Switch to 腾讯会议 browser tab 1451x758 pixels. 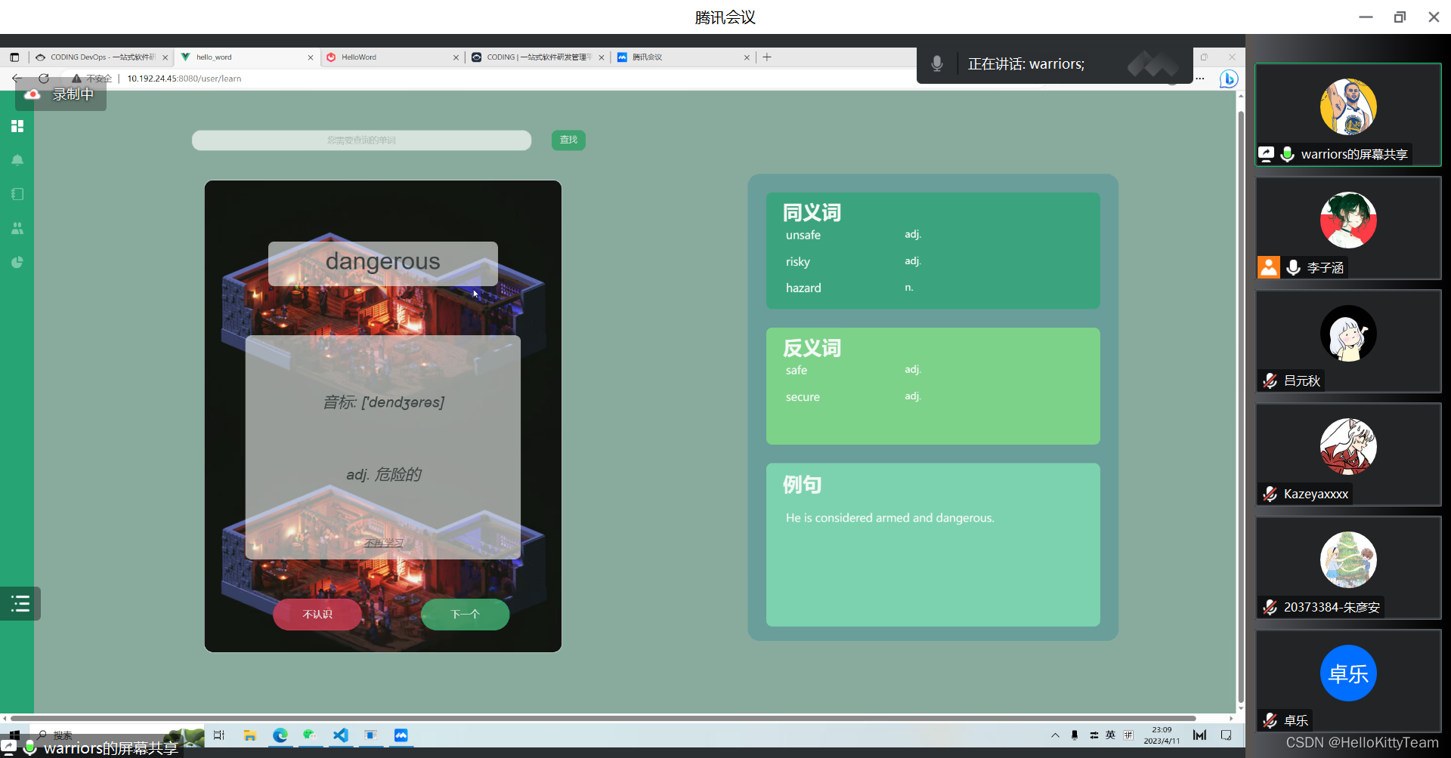pos(683,57)
